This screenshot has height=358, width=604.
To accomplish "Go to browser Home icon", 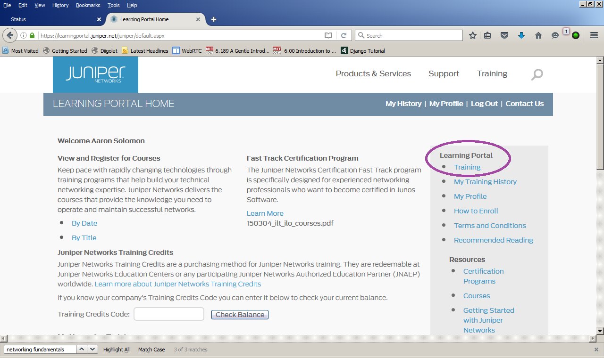I will (538, 36).
